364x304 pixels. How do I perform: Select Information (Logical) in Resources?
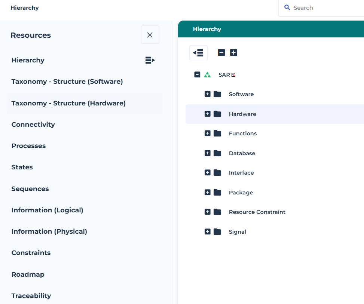pos(47,210)
